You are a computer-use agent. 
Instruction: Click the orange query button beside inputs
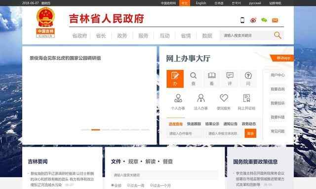pos(250,133)
